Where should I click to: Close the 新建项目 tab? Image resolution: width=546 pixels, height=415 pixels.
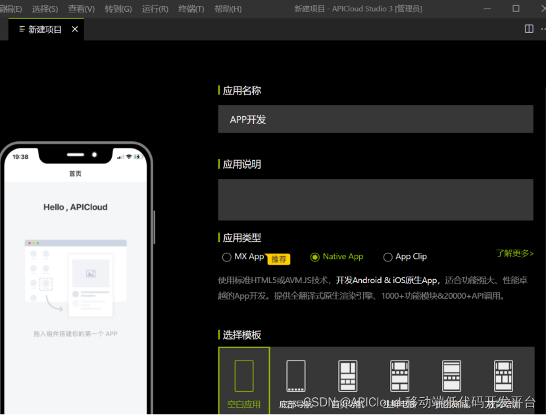pos(75,29)
